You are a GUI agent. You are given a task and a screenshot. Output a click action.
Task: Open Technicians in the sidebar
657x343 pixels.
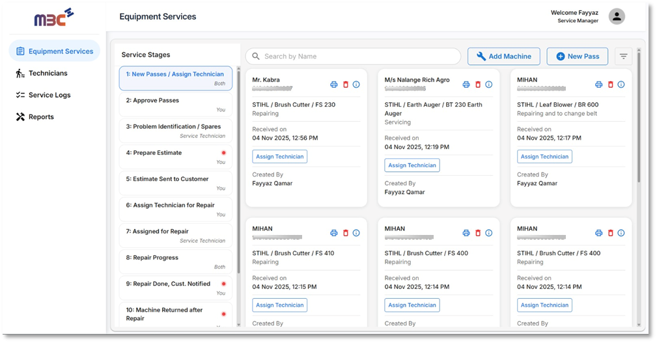pos(48,74)
